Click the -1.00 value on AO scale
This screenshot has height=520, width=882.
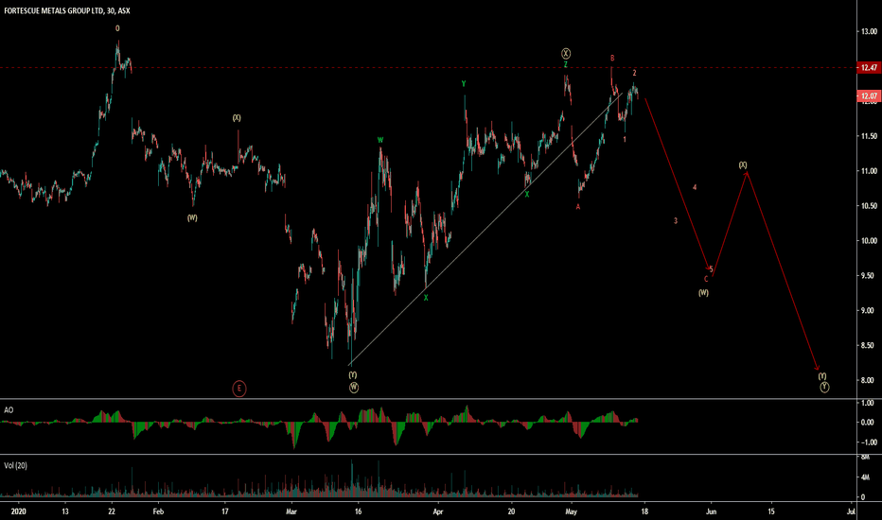pos(868,442)
